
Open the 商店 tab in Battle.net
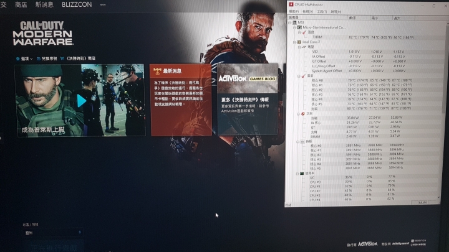point(21,5)
